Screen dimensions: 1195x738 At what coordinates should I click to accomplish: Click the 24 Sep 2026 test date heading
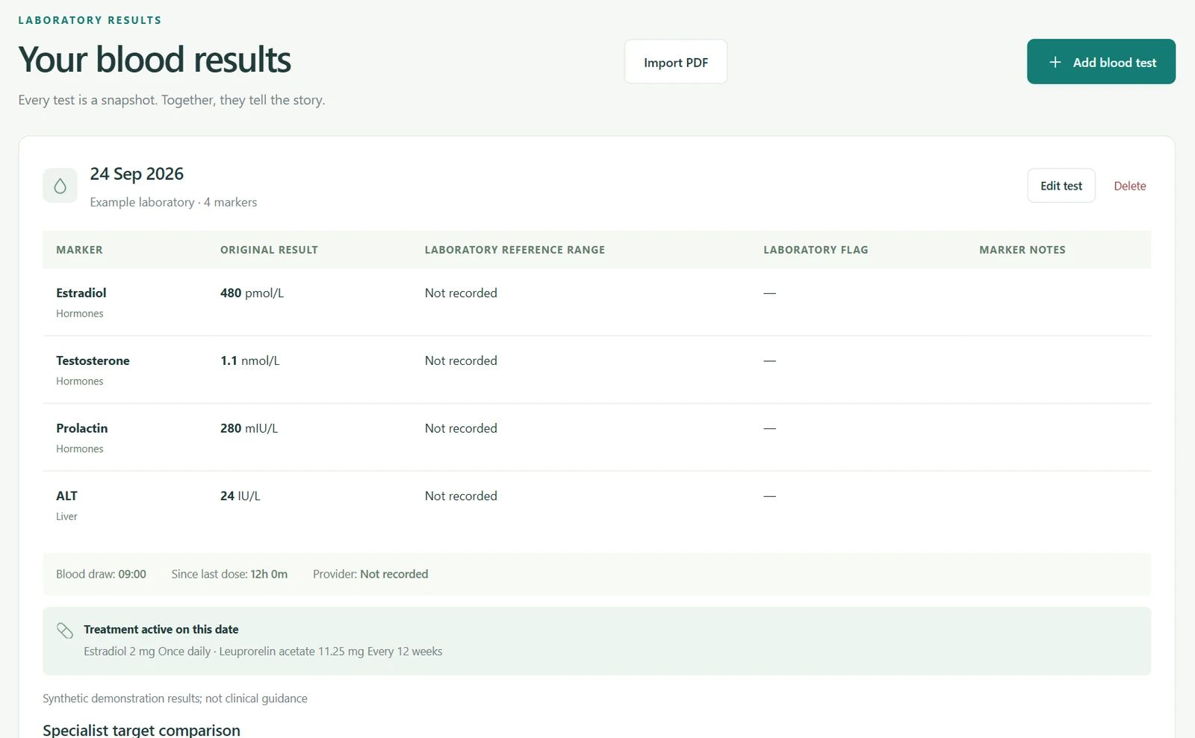click(x=137, y=174)
